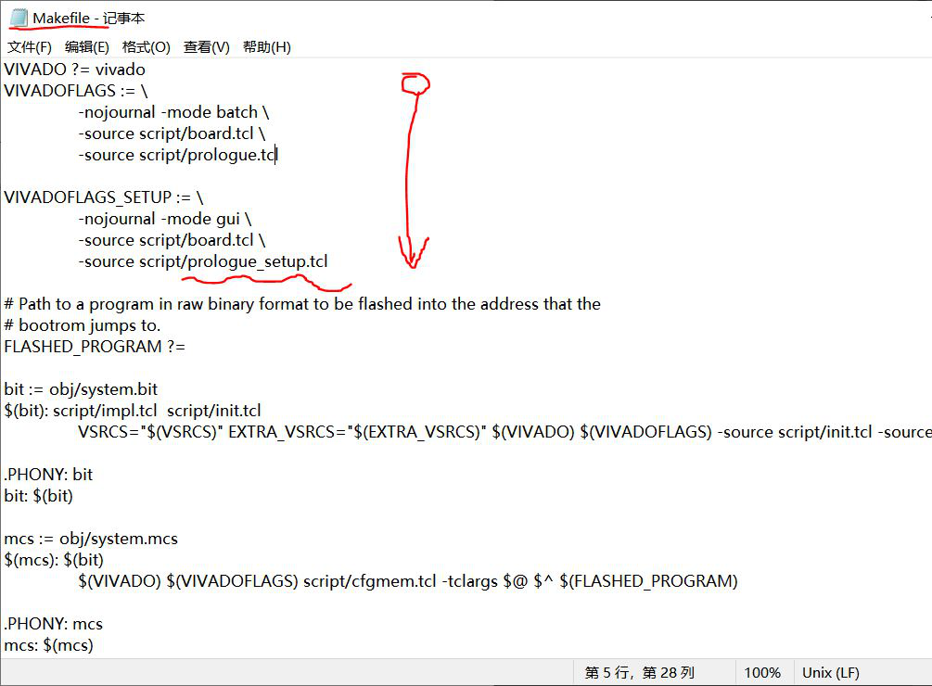
Task: Open the 查看(V) menu
Action: [207, 47]
